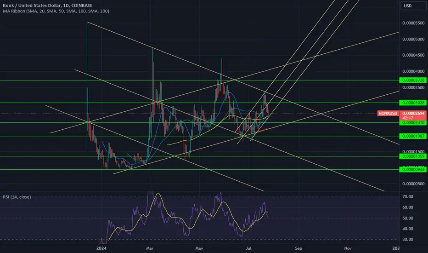Image resolution: width=428 pixels, height=253 pixels.
Task: Click the 2024 label on time axis
Action: tap(101, 248)
